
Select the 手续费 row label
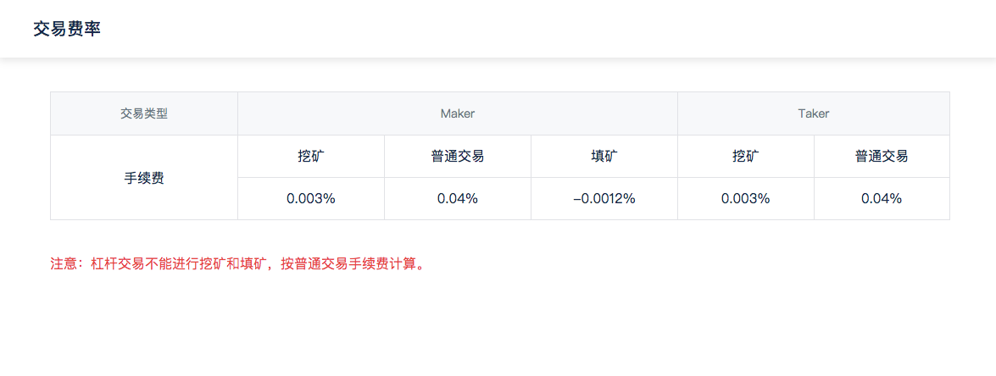144,178
